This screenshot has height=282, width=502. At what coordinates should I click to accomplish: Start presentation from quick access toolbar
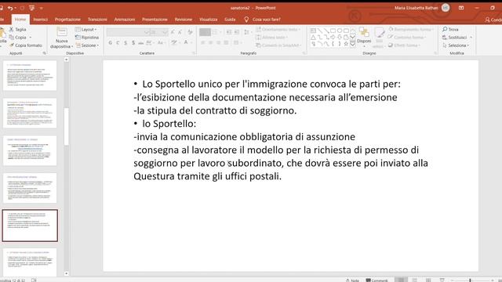pos(31,8)
